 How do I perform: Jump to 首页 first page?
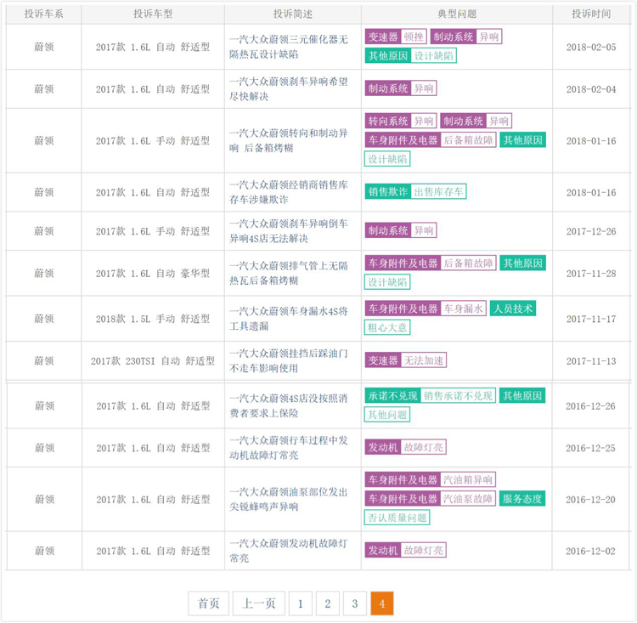pos(208,603)
